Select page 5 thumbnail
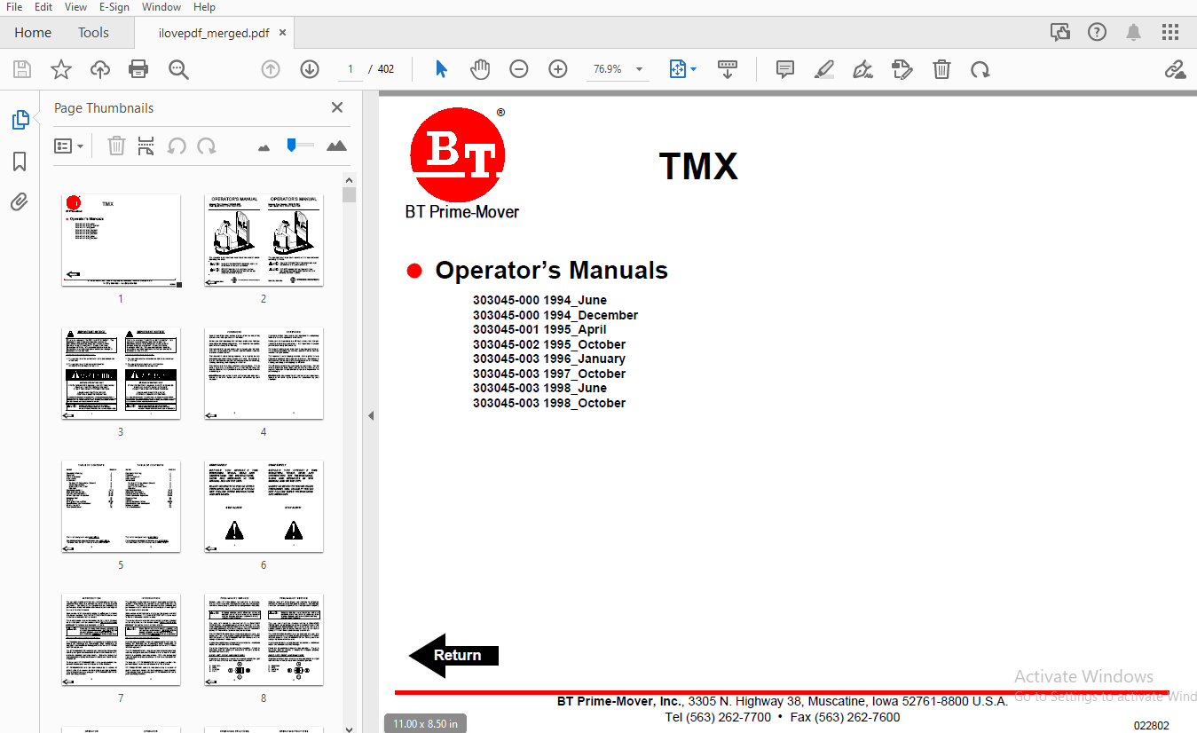1197x733 pixels. 121,506
